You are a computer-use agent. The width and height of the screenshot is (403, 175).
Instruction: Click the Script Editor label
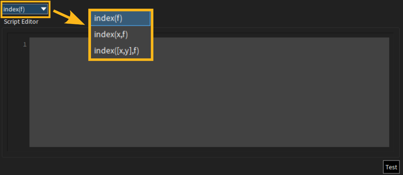click(21, 22)
